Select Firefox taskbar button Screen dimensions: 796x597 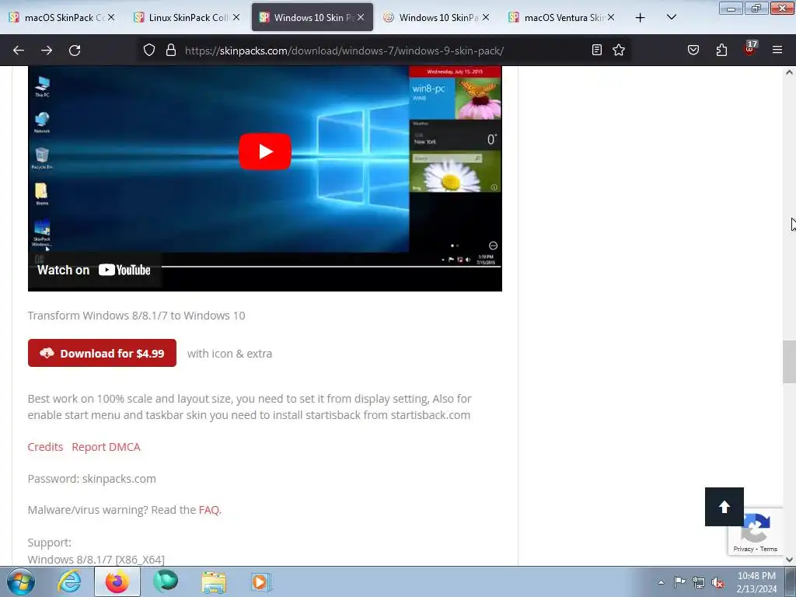pos(117,581)
